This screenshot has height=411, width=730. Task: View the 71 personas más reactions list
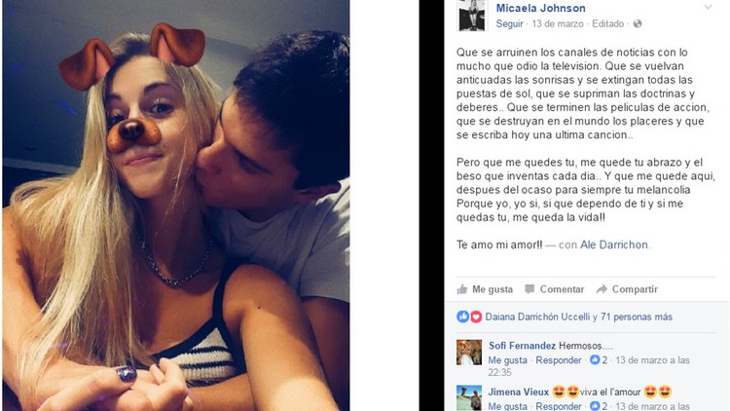pyautogui.click(x=637, y=317)
